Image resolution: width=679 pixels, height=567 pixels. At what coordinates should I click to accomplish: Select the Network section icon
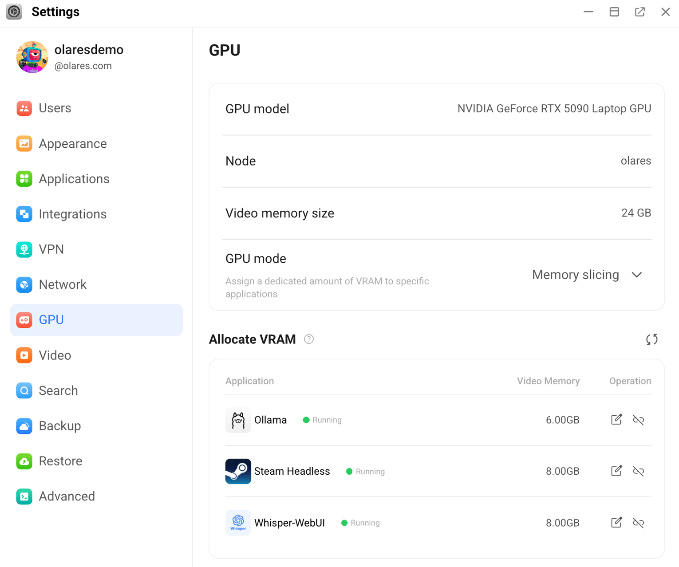tap(24, 284)
